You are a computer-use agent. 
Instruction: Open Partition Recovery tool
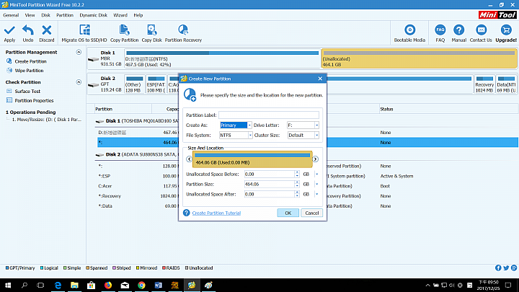tap(183, 33)
